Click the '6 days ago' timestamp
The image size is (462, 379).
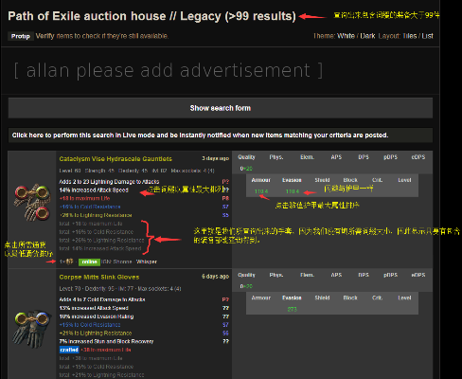click(215, 277)
